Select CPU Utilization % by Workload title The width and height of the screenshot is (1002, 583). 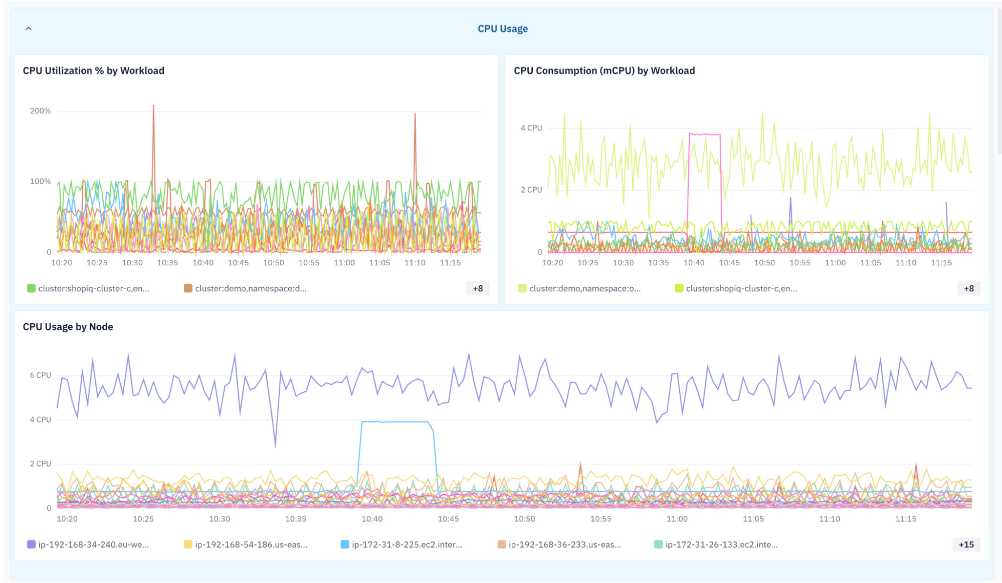click(x=94, y=71)
